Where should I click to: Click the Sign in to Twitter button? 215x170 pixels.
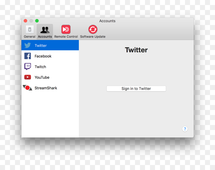(x=136, y=88)
